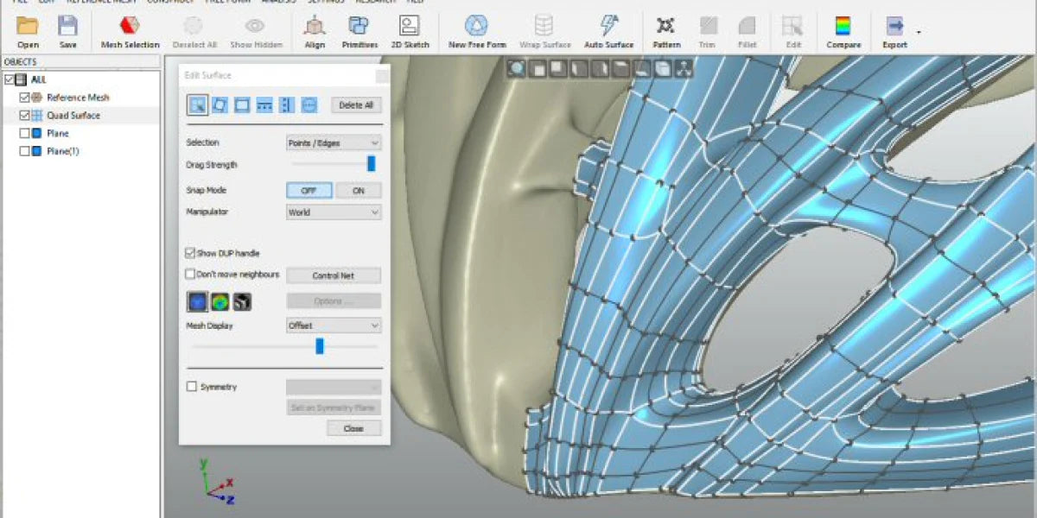Select the Primitives tool
The image size is (1037, 518).
359,32
